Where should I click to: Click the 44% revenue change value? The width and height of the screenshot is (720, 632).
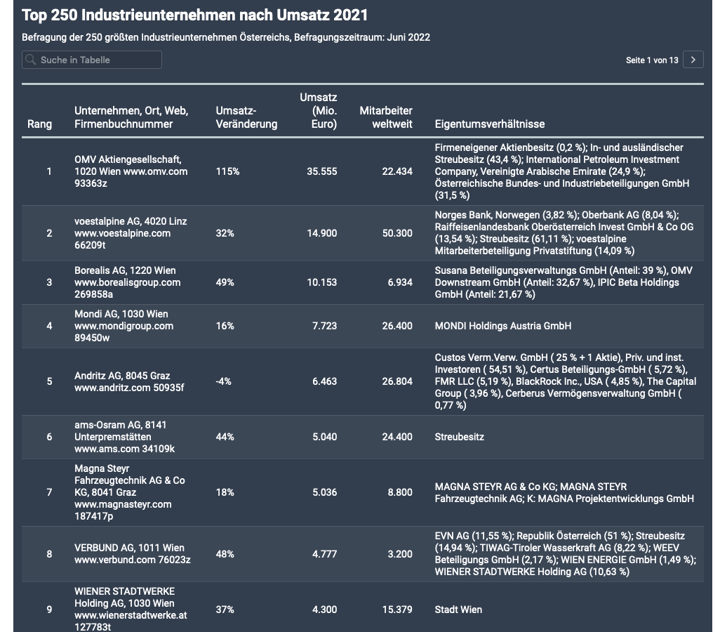click(x=225, y=437)
